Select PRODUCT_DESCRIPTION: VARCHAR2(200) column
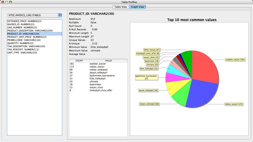This screenshot has height=142, width=253. pos(34,30)
